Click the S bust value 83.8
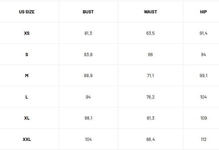The width and height of the screenshot is (219, 150). click(88, 54)
